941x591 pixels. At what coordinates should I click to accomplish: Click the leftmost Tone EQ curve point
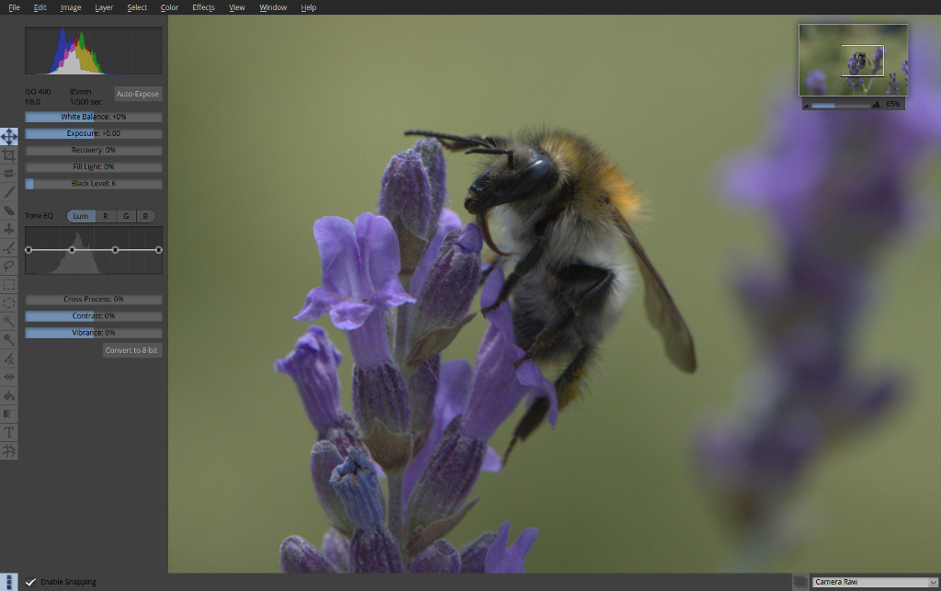tap(28, 250)
